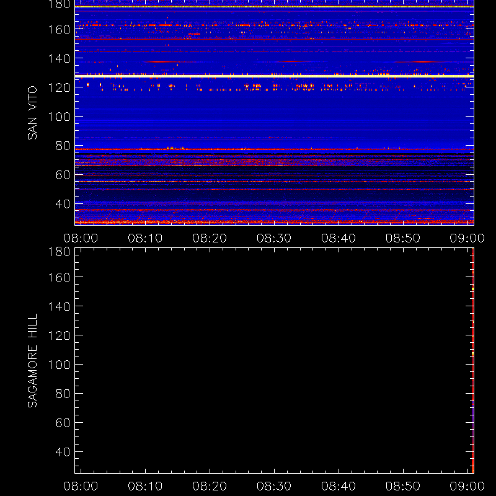Viewport: 496px width, 496px height.
Task: Click 08:20 time label under SAGAMORE HILL plot
Action: pyautogui.click(x=210, y=486)
